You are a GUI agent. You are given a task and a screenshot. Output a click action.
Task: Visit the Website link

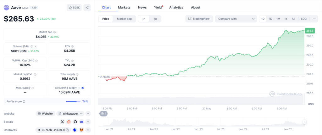click(x=45, y=113)
